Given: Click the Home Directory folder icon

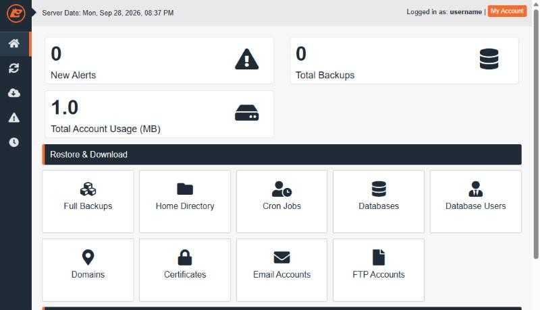Looking at the screenshot, I should (x=185, y=189).
